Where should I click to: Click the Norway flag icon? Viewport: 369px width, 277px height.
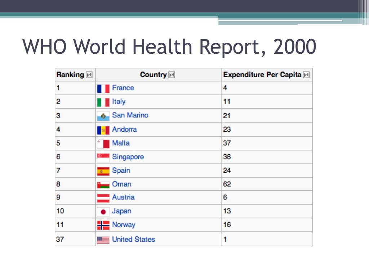tap(103, 225)
